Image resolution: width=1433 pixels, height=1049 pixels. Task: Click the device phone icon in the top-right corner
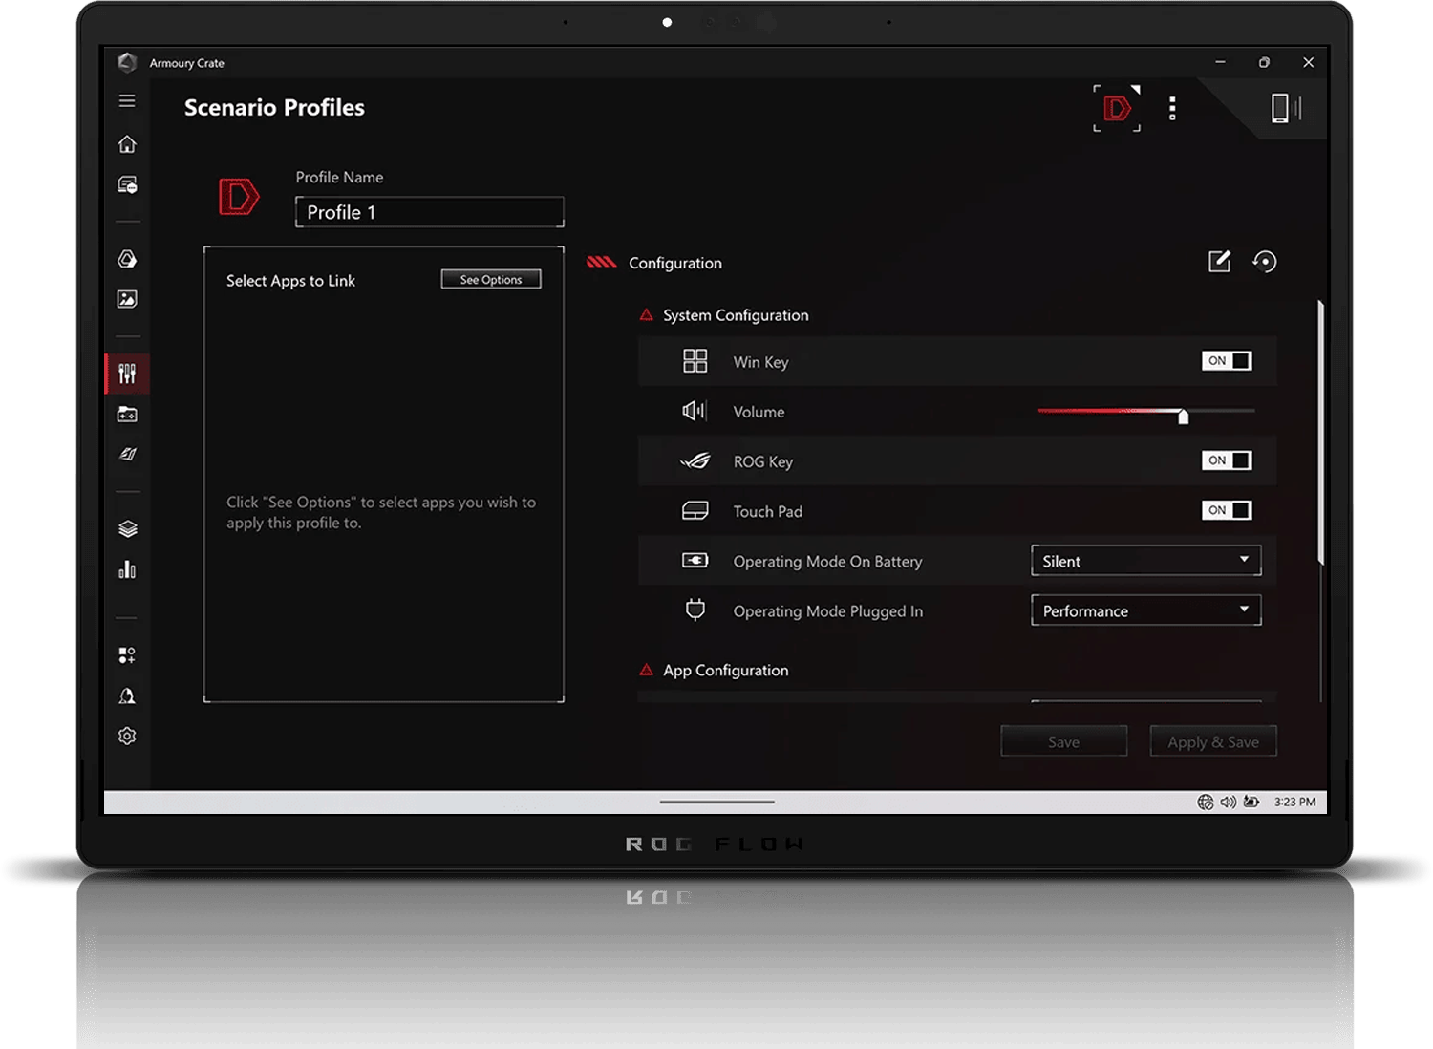(1285, 108)
